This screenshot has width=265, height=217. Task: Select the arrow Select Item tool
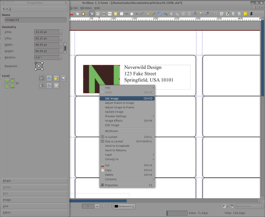click(x=92, y=14)
